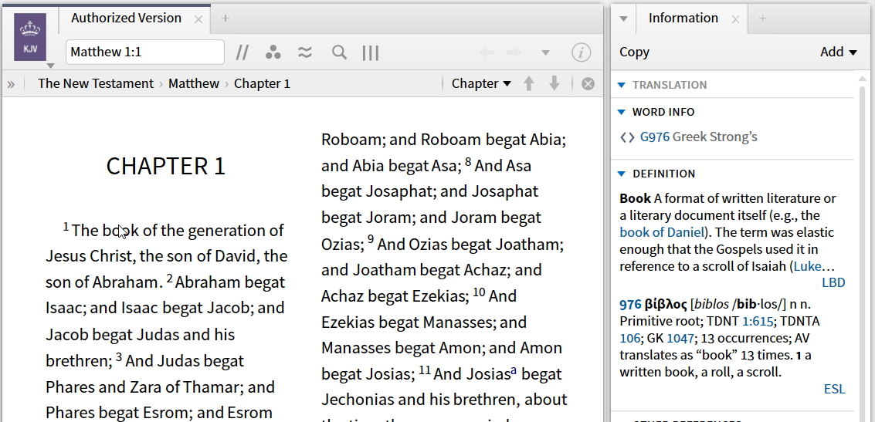This screenshot has height=422, width=875.
Task: Click the CHAPTER 1 heading
Action: 166,166
